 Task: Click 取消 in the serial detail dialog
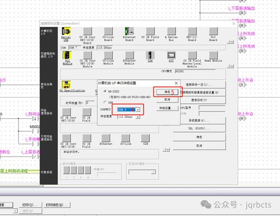pyautogui.click(x=167, y=100)
